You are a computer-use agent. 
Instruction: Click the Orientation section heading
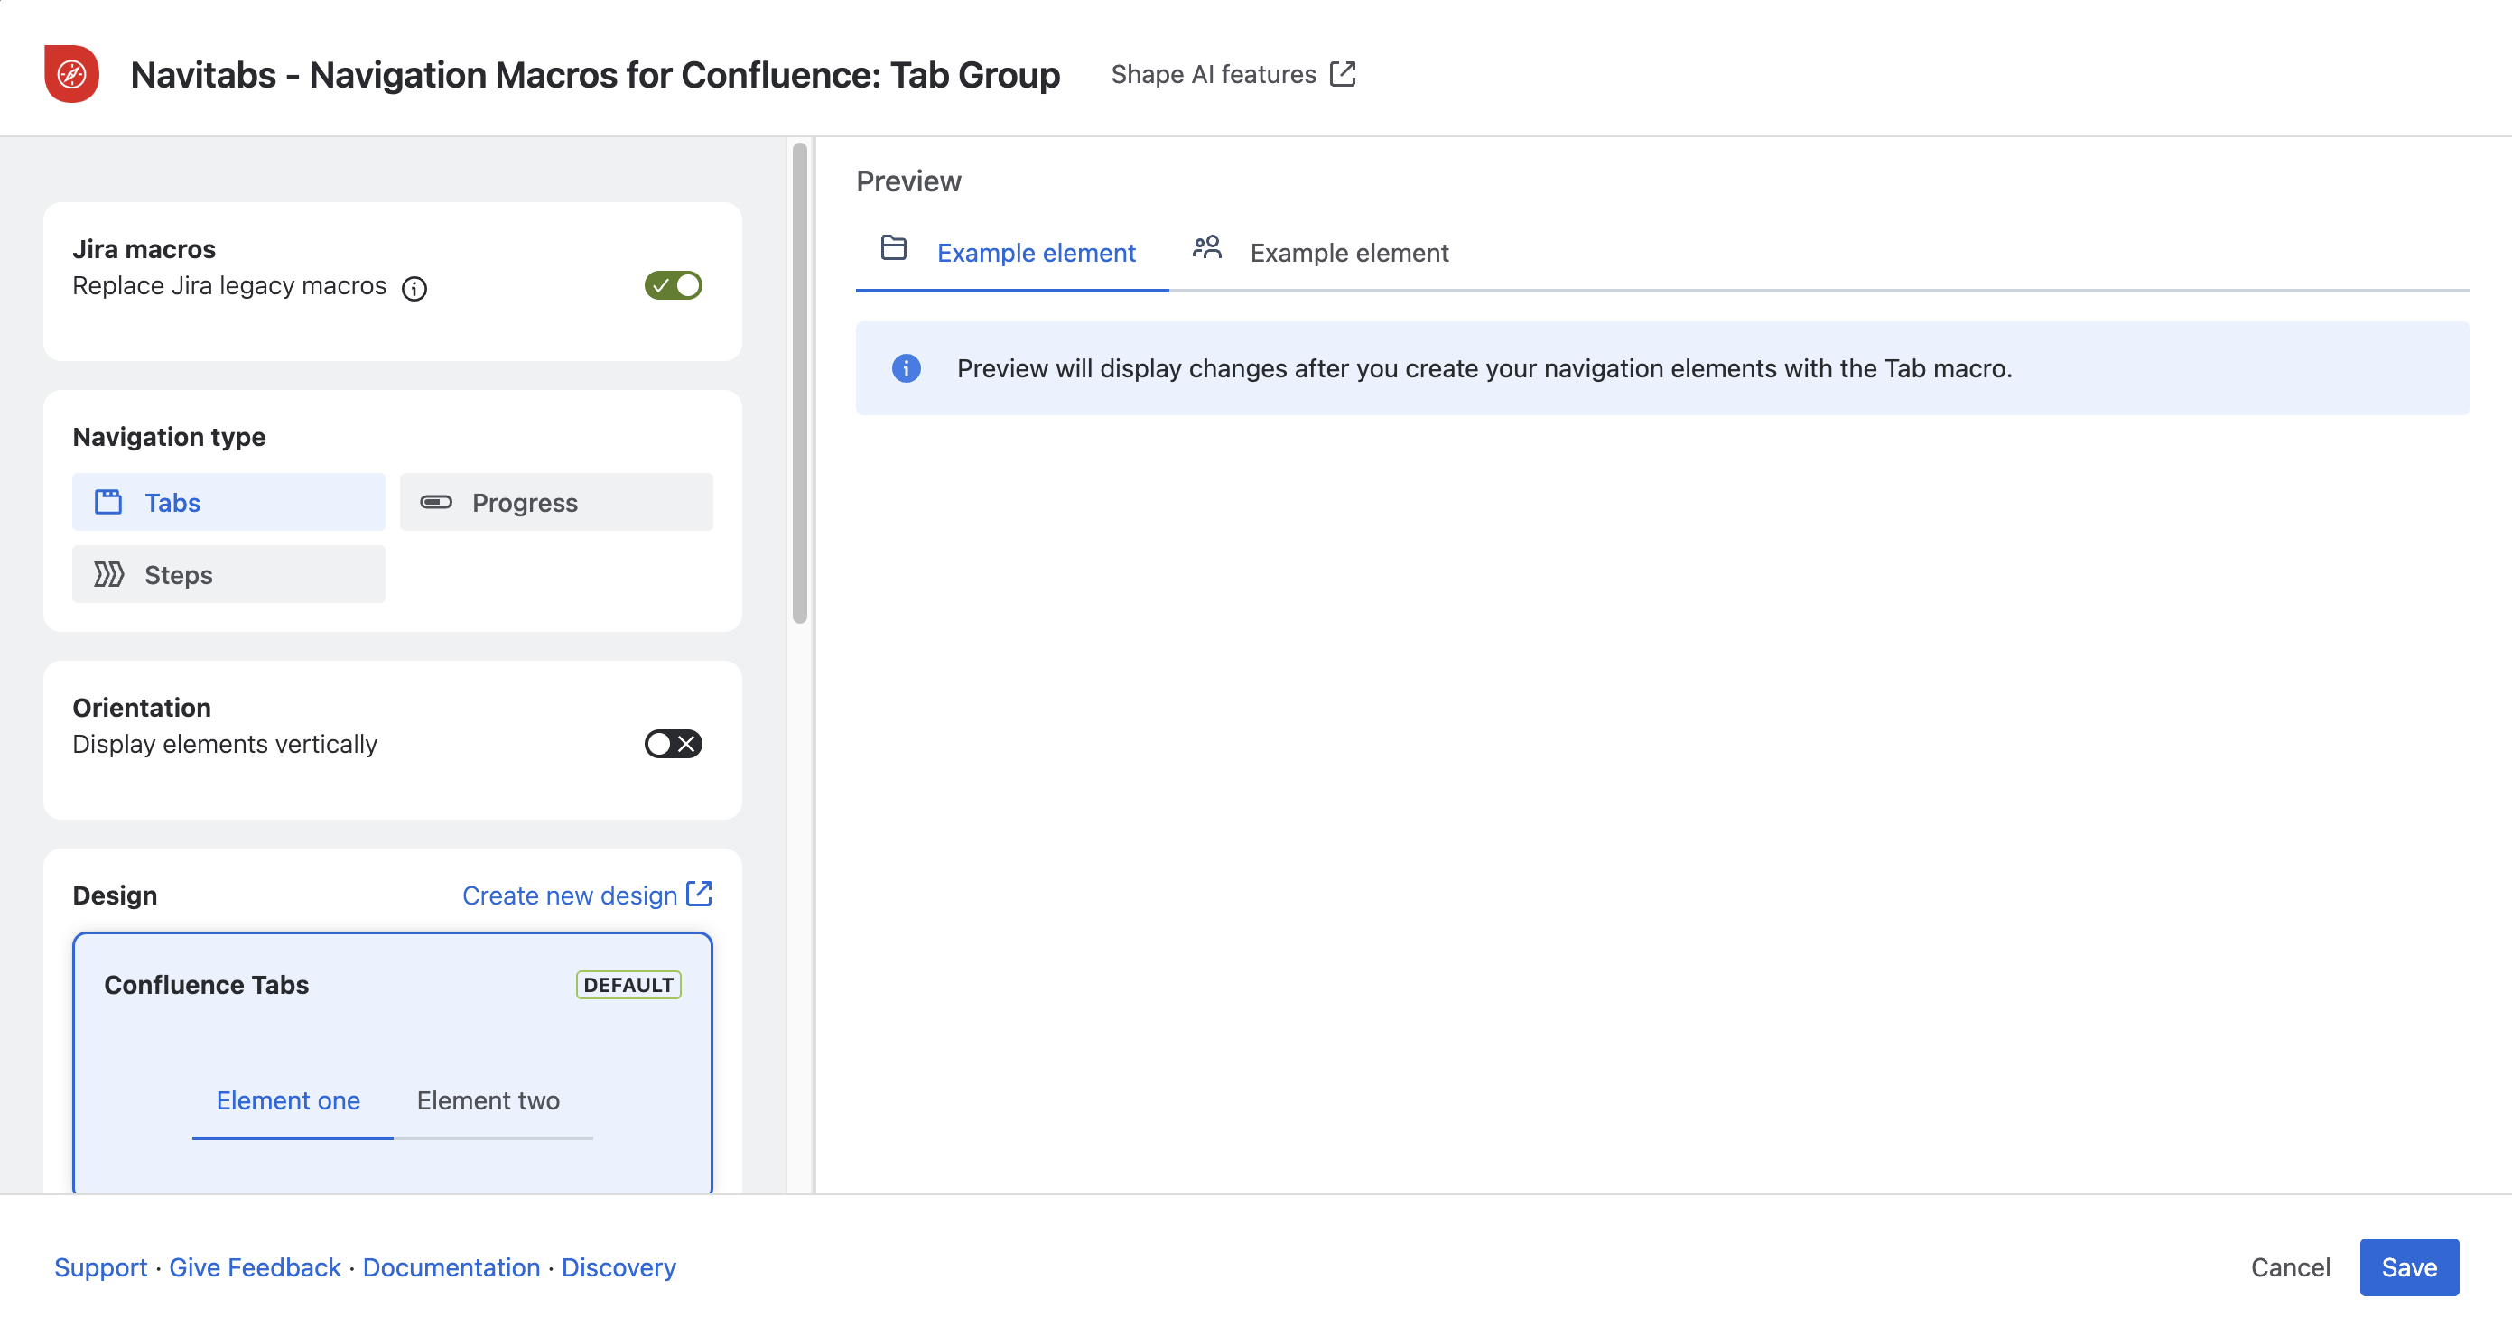pyautogui.click(x=142, y=708)
